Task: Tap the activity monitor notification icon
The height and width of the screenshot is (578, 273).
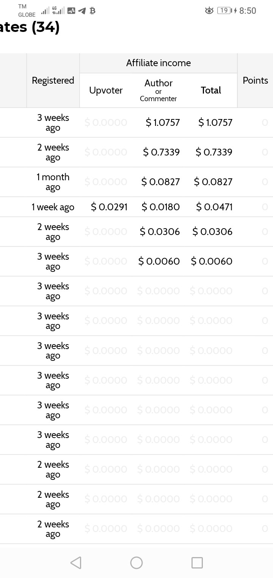Action: (71, 11)
